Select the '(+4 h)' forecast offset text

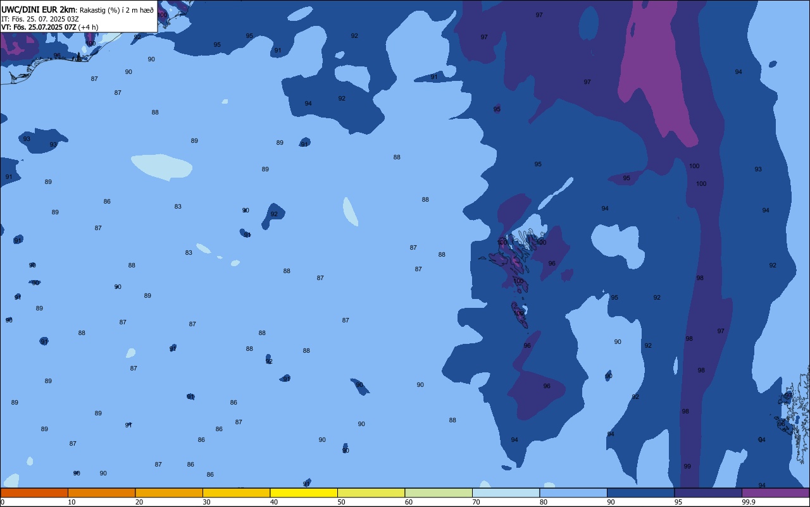[88, 27]
